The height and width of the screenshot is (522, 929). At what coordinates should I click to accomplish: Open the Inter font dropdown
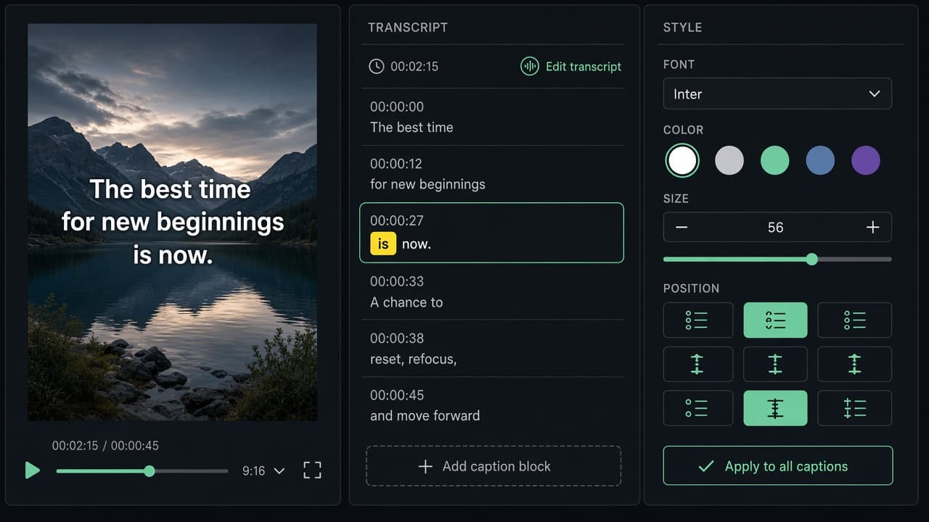[x=777, y=94]
